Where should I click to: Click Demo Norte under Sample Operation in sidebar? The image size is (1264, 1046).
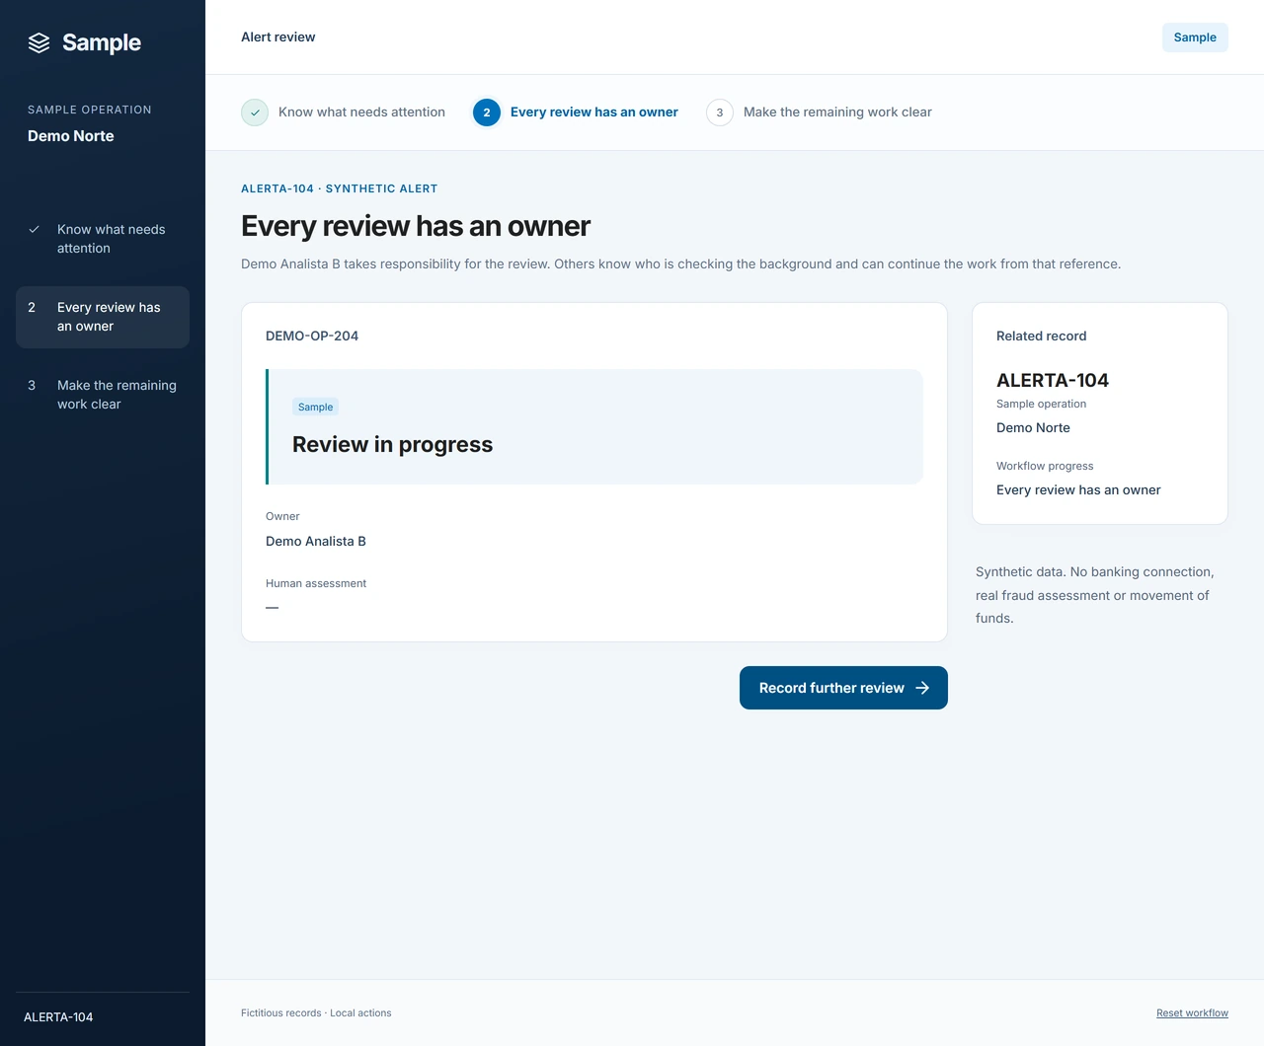[x=71, y=136]
